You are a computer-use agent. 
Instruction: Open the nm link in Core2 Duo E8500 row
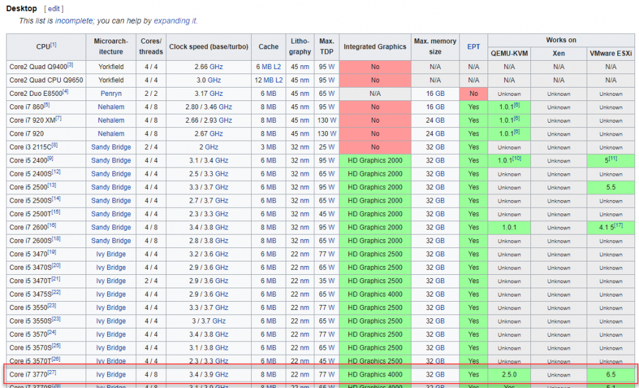(305, 94)
